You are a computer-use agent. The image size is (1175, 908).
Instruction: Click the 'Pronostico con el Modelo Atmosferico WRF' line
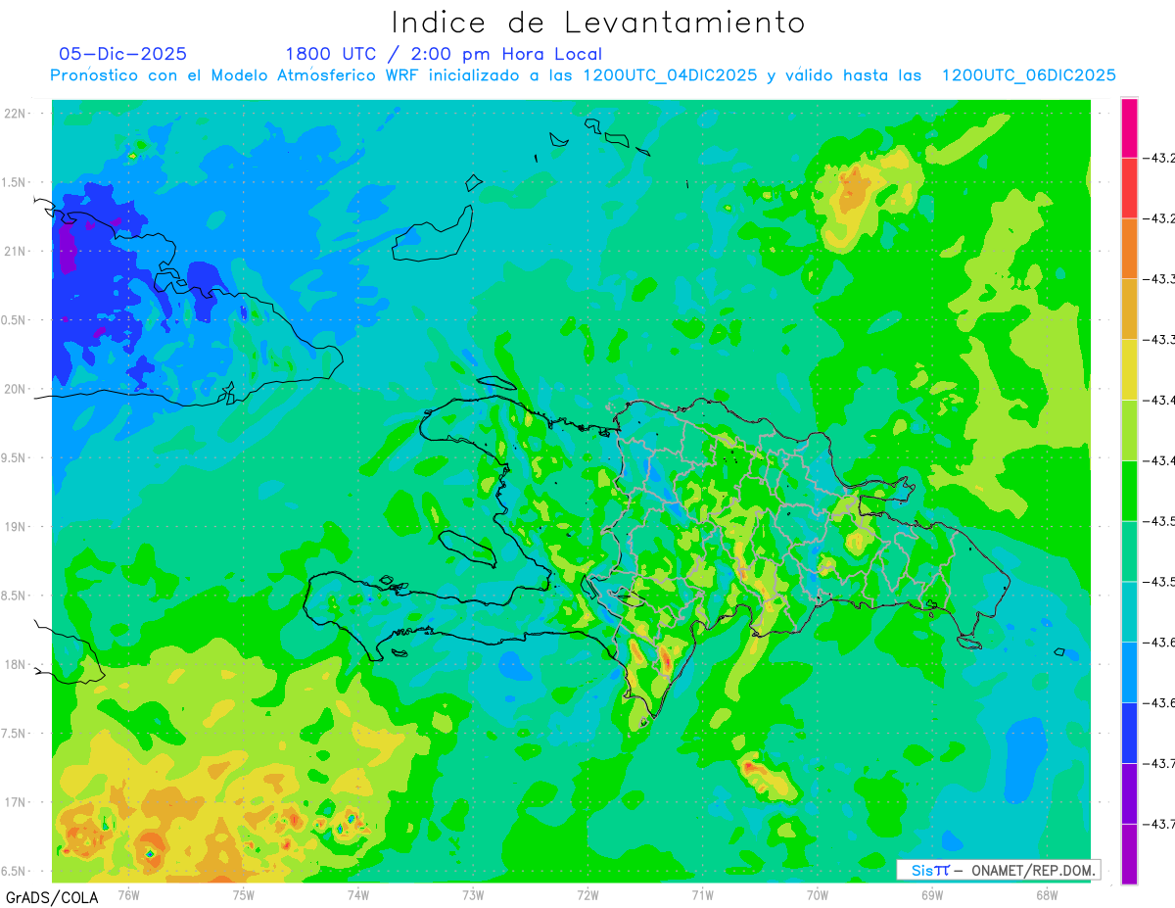coord(583,75)
